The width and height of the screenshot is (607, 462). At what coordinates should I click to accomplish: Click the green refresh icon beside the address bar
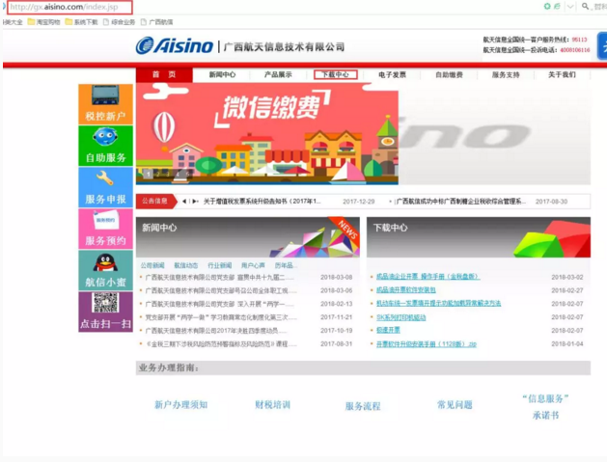pyautogui.click(x=547, y=6)
